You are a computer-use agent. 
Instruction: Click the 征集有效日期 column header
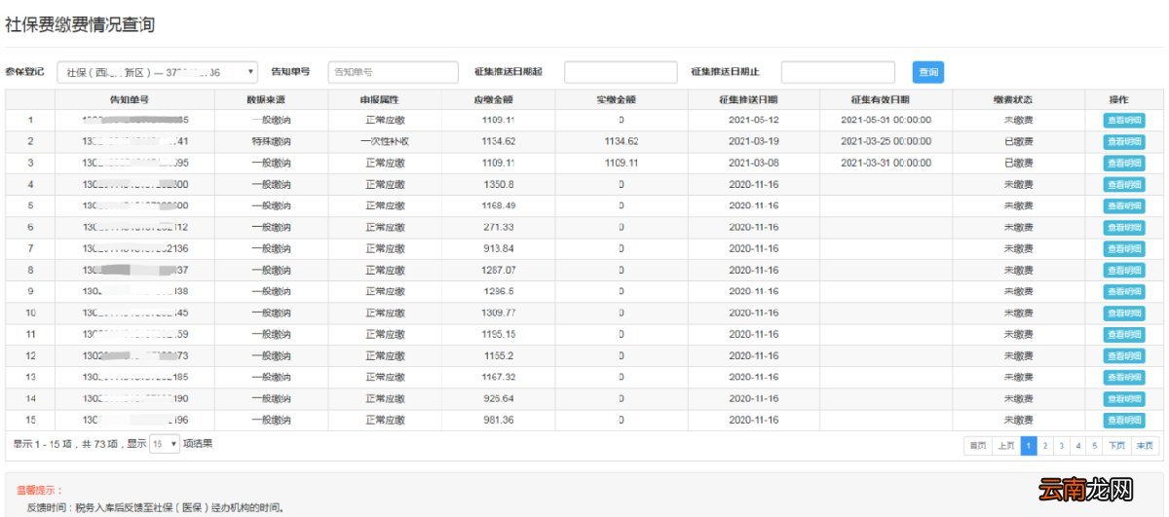point(886,99)
